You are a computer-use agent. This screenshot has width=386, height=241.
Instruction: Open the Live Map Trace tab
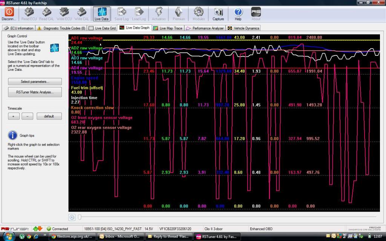[x=168, y=28]
